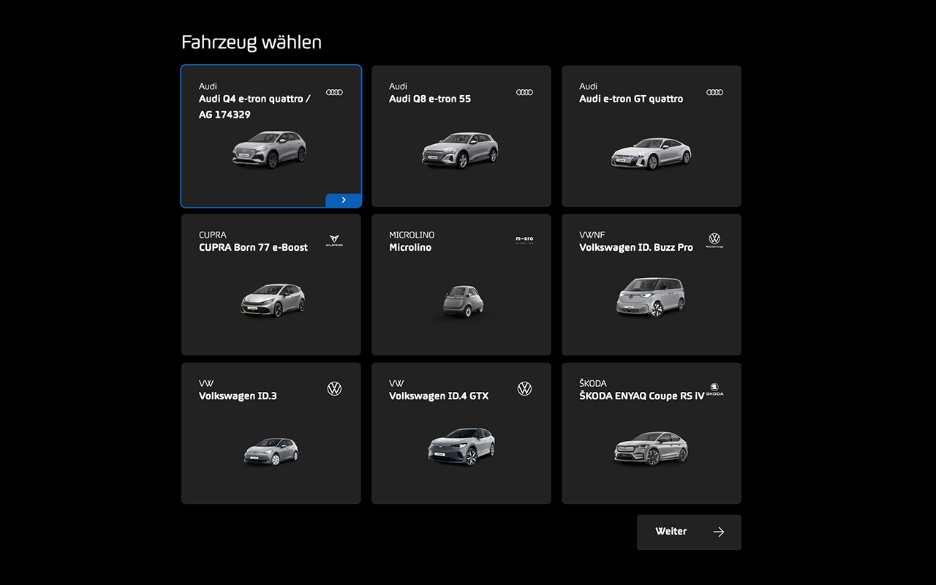This screenshot has height=585, width=936.
Task: Click the ŠKODA logo on ENYAQ card
Action: tap(714, 389)
